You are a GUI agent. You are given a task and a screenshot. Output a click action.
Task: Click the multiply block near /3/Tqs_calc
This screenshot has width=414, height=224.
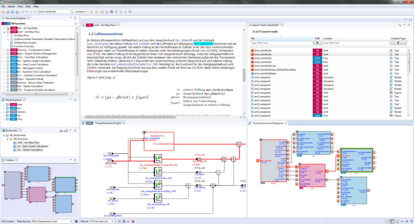pos(224,159)
